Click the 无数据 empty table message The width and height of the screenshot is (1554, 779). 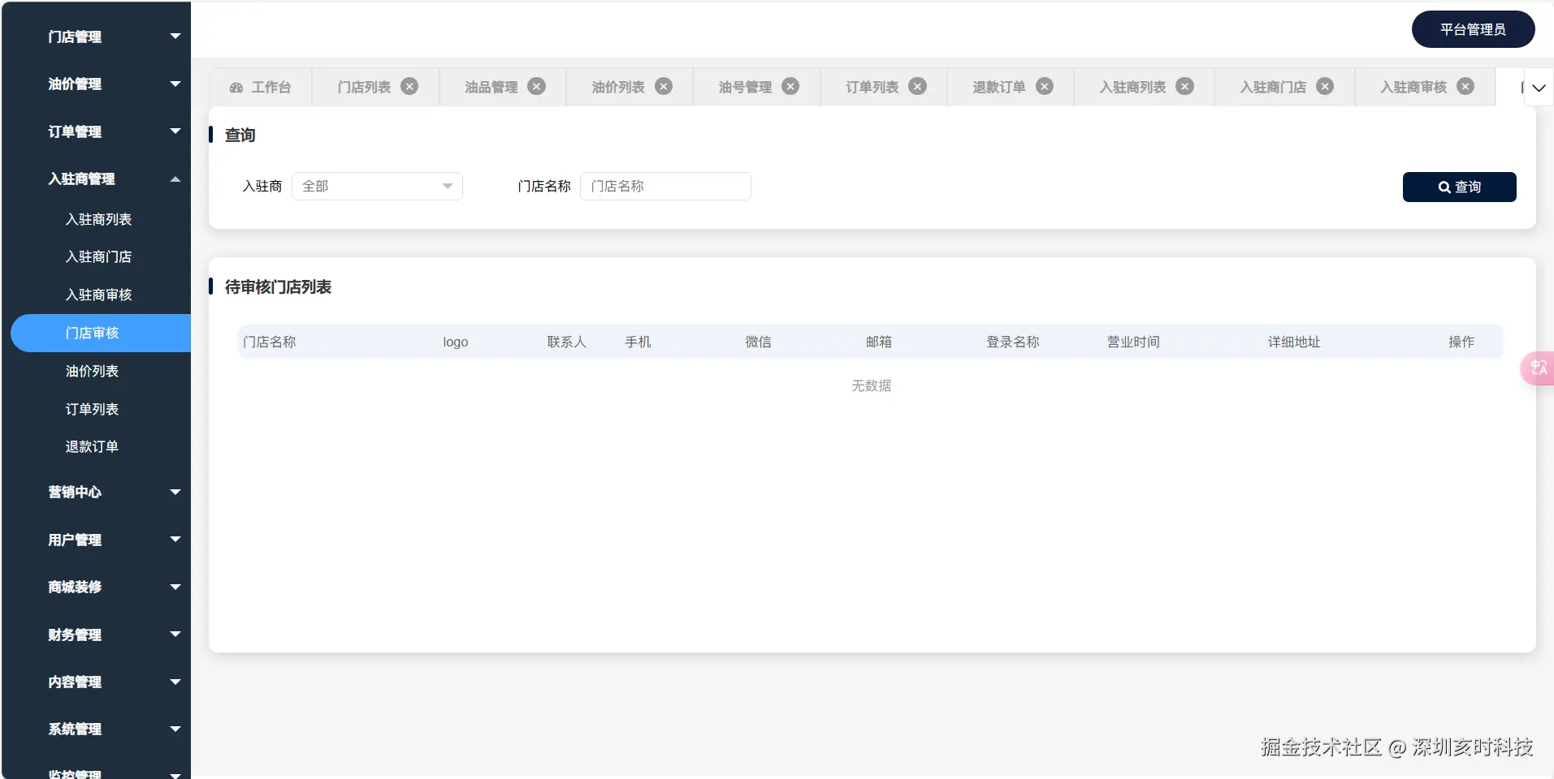(x=871, y=385)
